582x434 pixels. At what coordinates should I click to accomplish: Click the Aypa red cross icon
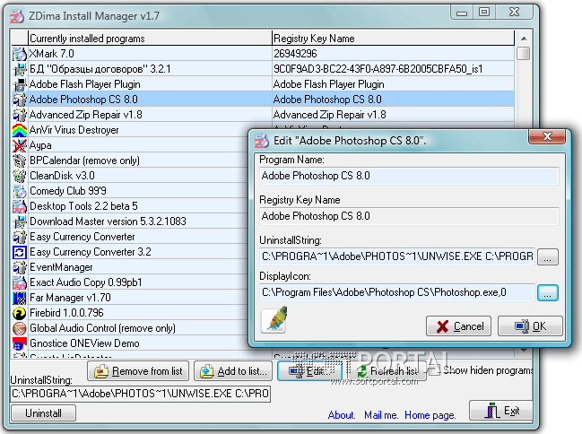(20, 145)
